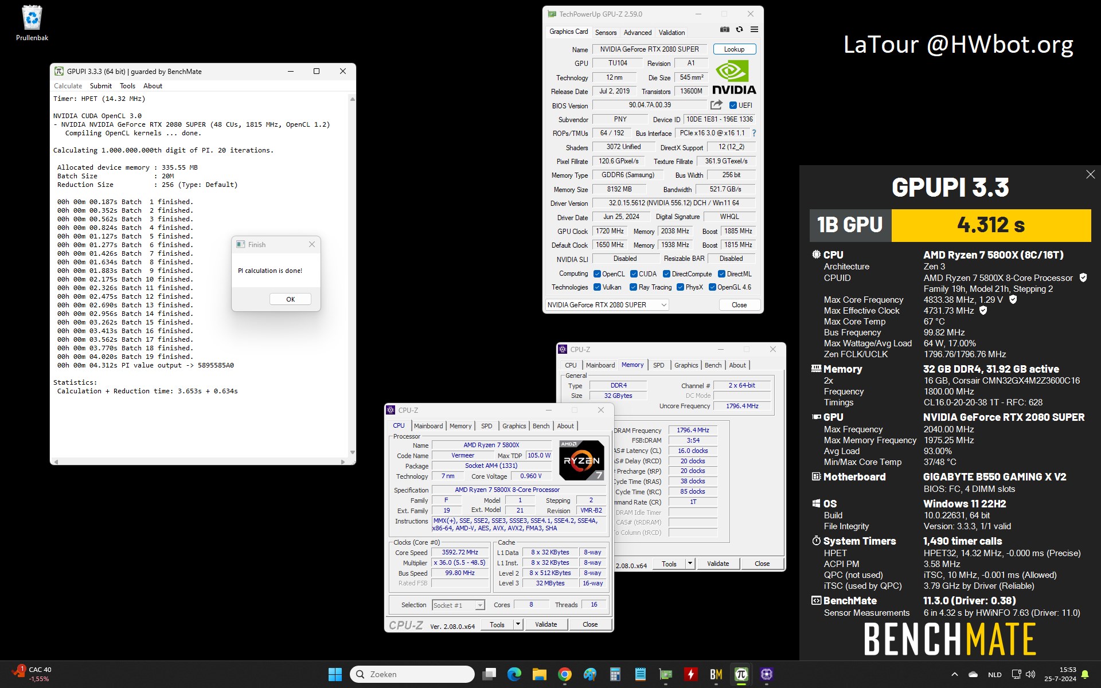Toggle DirectML checkbox in GPU-Z
Viewport: 1101px width, 688px height.
(x=721, y=274)
